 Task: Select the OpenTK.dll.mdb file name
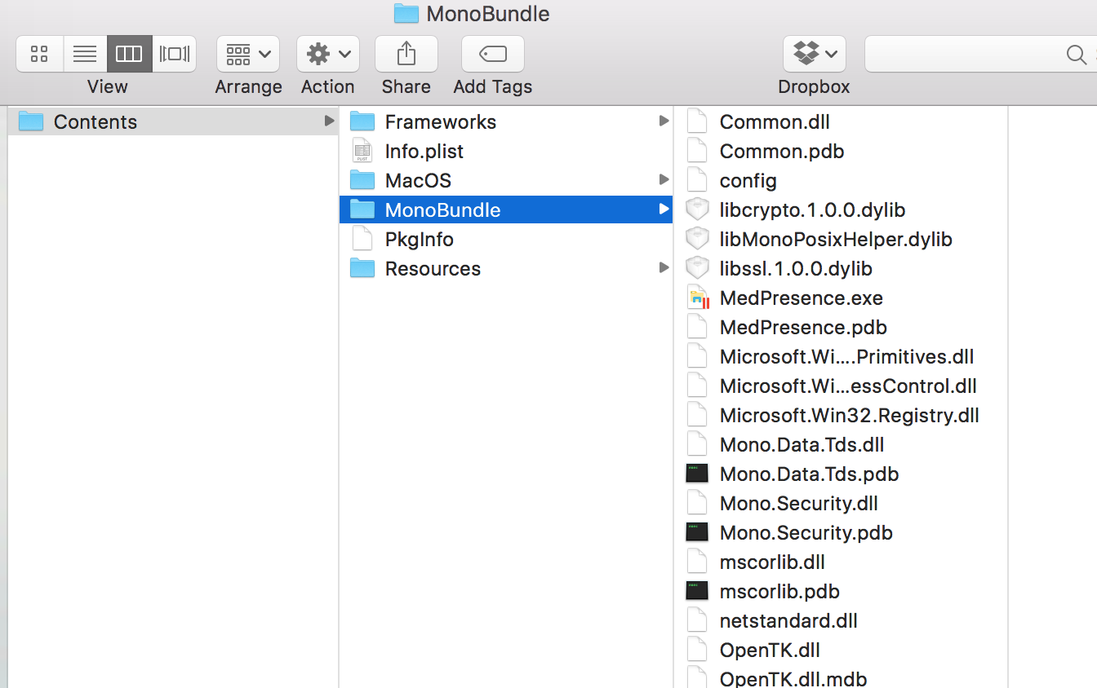[x=793, y=678]
